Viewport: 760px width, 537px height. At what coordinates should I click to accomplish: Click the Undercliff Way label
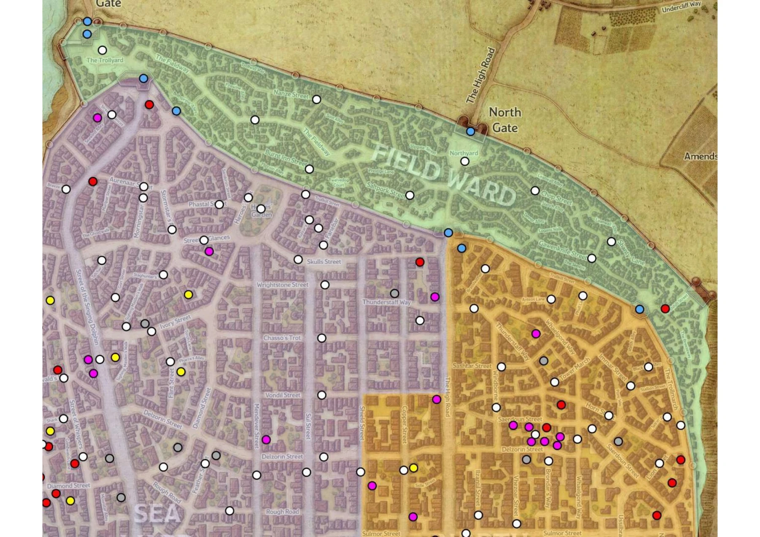pyautogui.click(x=681, y=7)
